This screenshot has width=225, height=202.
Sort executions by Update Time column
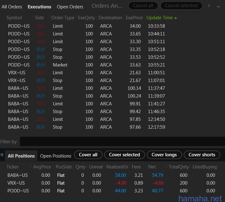(159, 18)
